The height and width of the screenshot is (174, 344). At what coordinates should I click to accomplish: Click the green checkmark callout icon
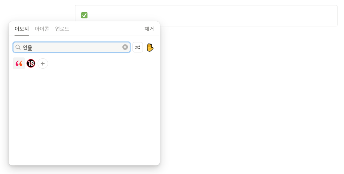click(84, 15)
